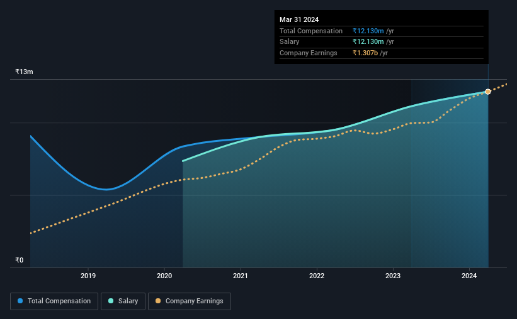Click the Total Compensation label in tooltip
This screenshot has width=517, height=319.
click(x=311, y=31)
